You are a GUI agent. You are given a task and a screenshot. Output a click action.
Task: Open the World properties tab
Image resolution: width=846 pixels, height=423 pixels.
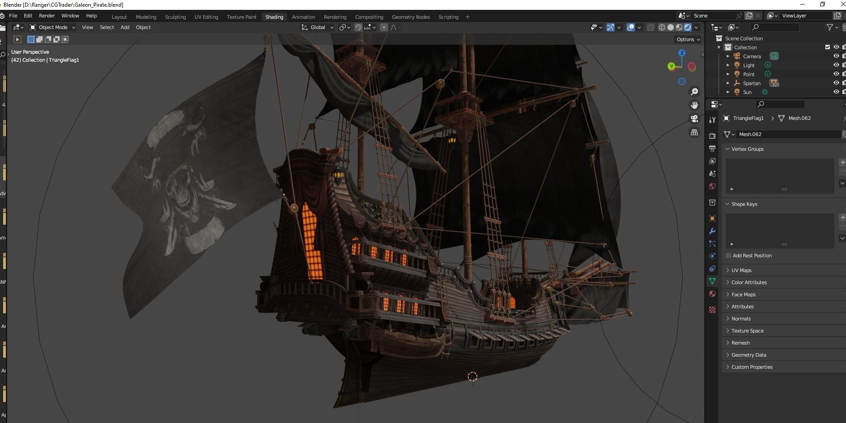pos(712,186)
